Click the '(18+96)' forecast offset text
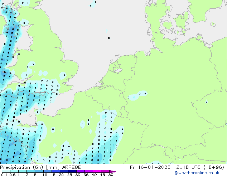This screenshot has width=227, height=176. pyautogui.click(x=214, y=167)
